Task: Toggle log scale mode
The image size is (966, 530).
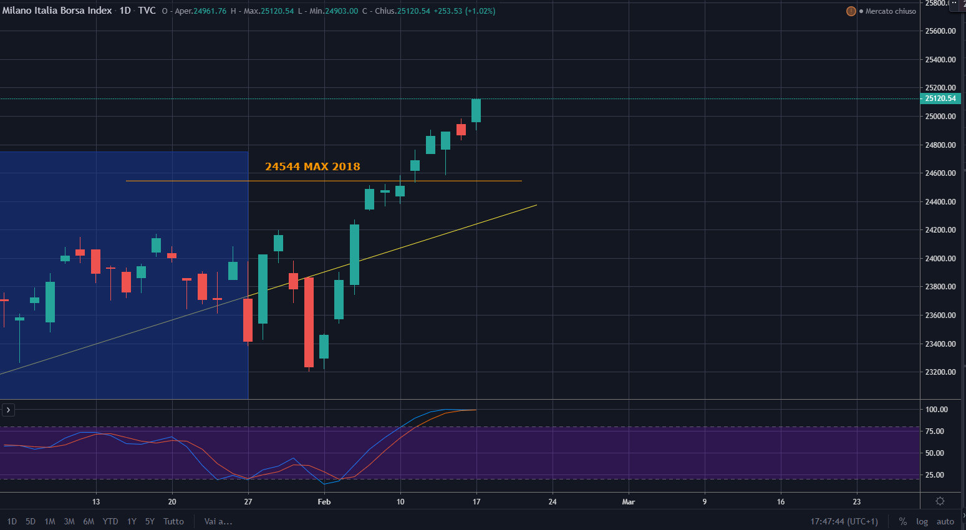Action: point(922,522)
